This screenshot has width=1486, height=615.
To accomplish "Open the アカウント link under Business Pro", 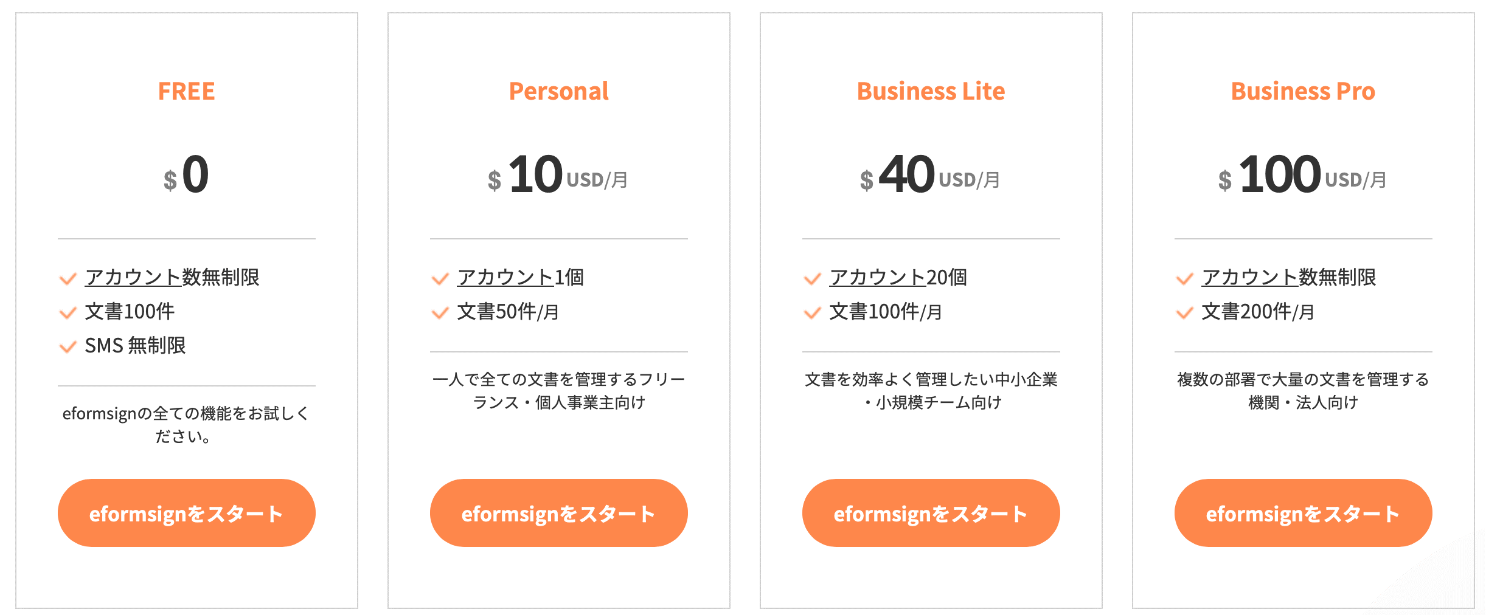I will [1250, 277].
